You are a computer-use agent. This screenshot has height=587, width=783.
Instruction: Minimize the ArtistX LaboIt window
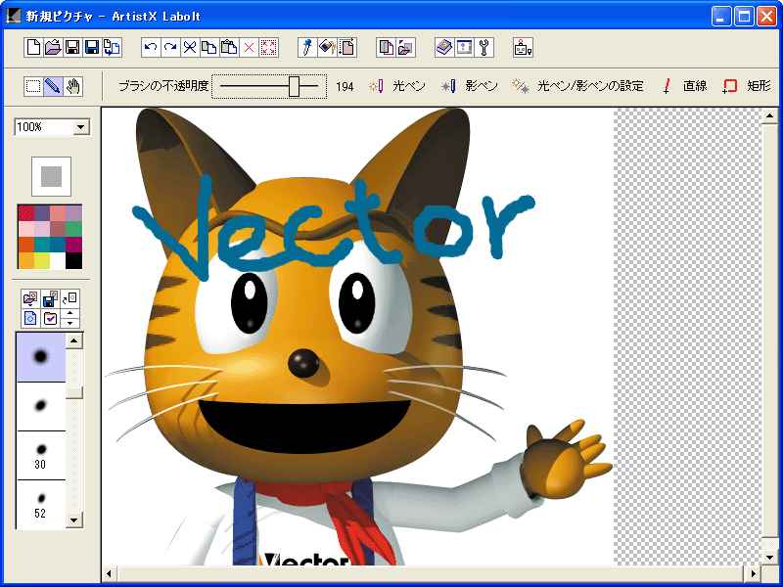pyautogui.click(x=721, y=17)
